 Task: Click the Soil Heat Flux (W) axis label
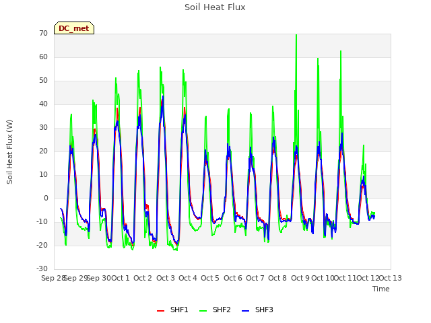point(9,152)
